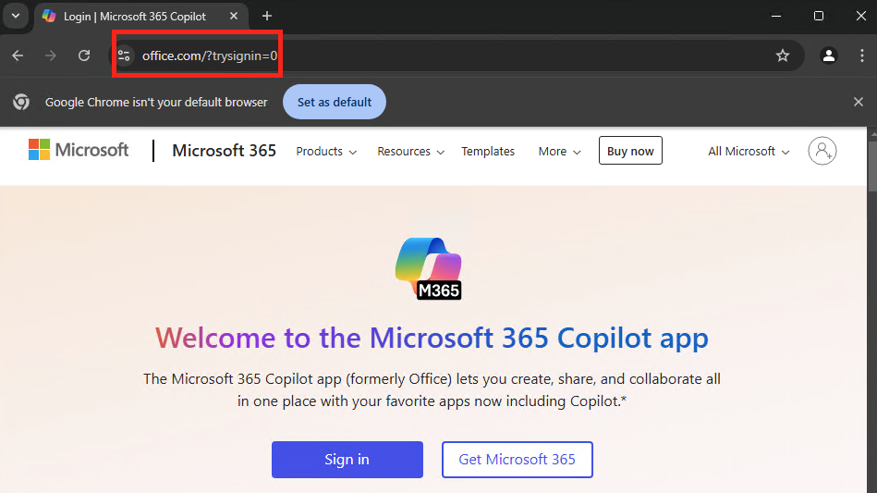The height and width of the screenshot is (493, 877).
Task: Expand the More dropdown
Action: (x=559, y=152)
